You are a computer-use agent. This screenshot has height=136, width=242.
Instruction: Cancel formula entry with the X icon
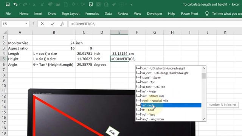(42, 24)
